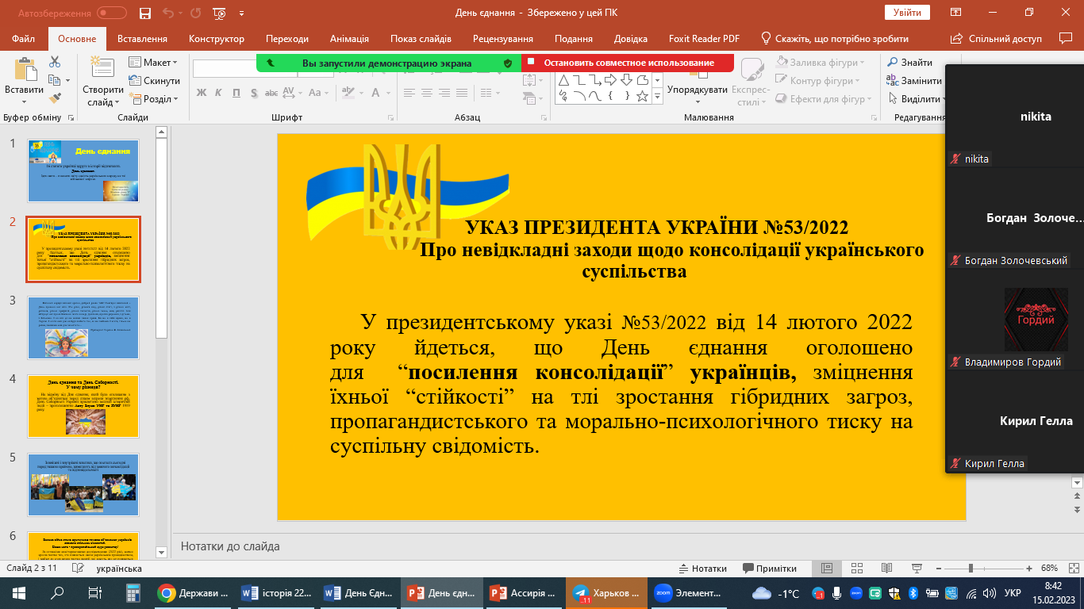Open the Вставлення ribbon tab
The image size is (1084, 609).
[142, 39]
